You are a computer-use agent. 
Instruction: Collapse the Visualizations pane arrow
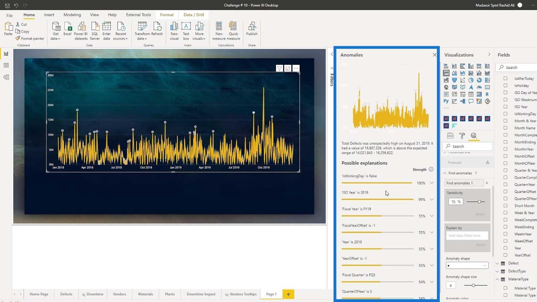489,54
